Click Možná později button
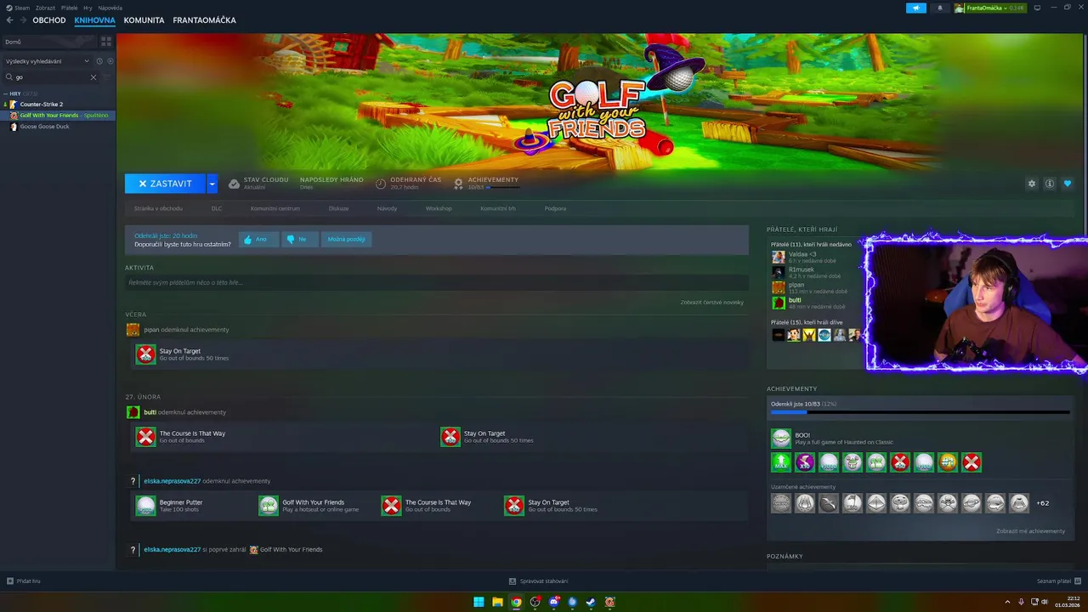The image size is (1088, 612). coord(346,239)
